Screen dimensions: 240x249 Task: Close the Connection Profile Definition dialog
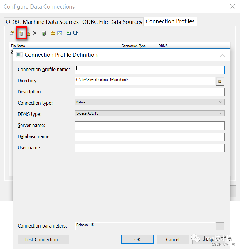(223, 55)
